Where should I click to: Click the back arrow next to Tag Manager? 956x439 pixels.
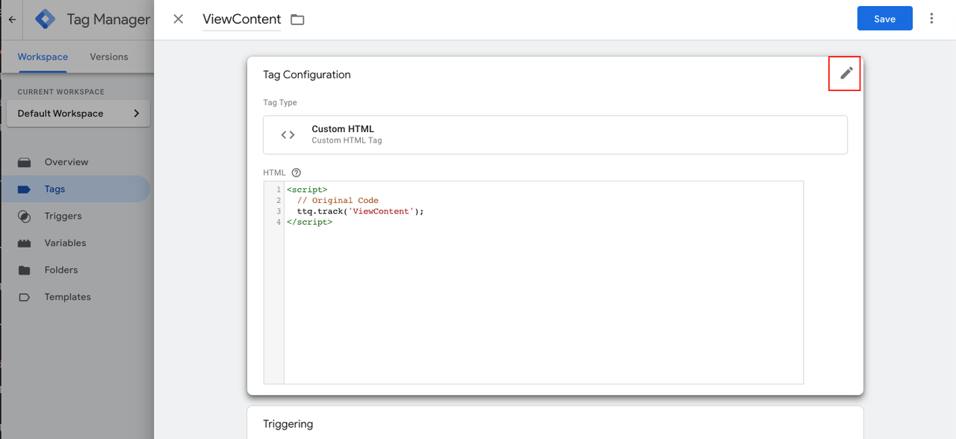12,19
